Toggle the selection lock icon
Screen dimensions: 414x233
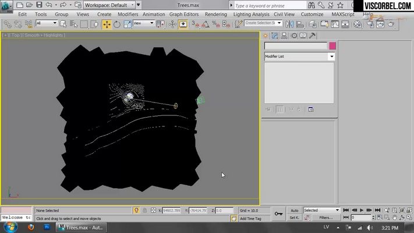pos(144,210)
